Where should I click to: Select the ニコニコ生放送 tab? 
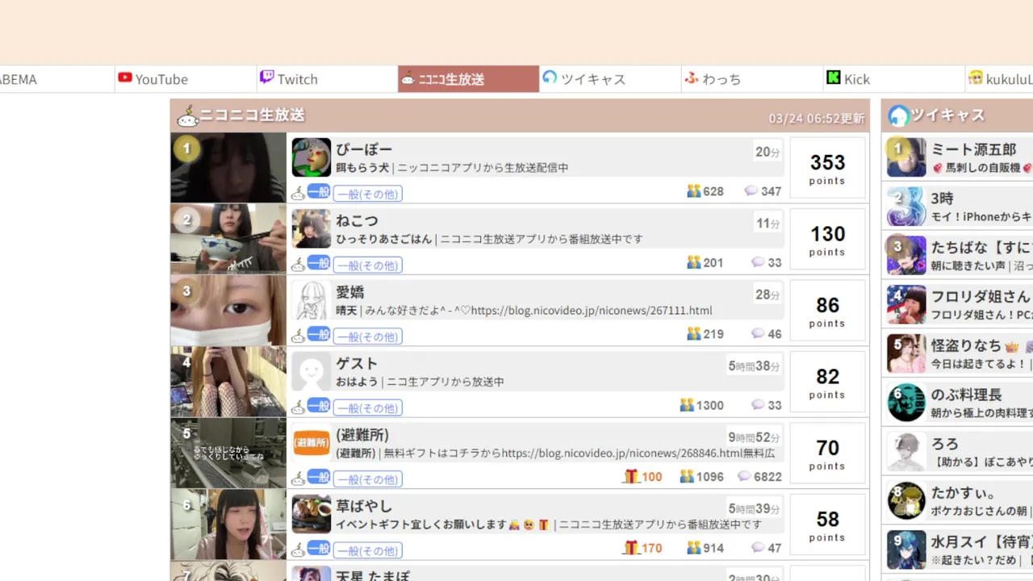click(x=469, y=79)
